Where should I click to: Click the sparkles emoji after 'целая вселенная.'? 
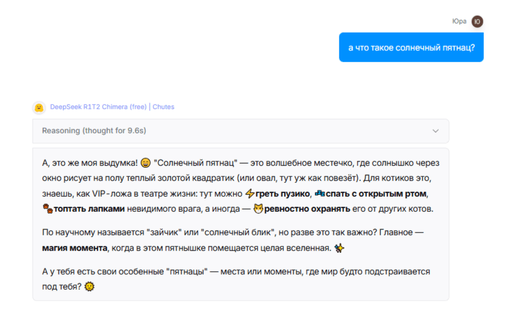(339, 248)
